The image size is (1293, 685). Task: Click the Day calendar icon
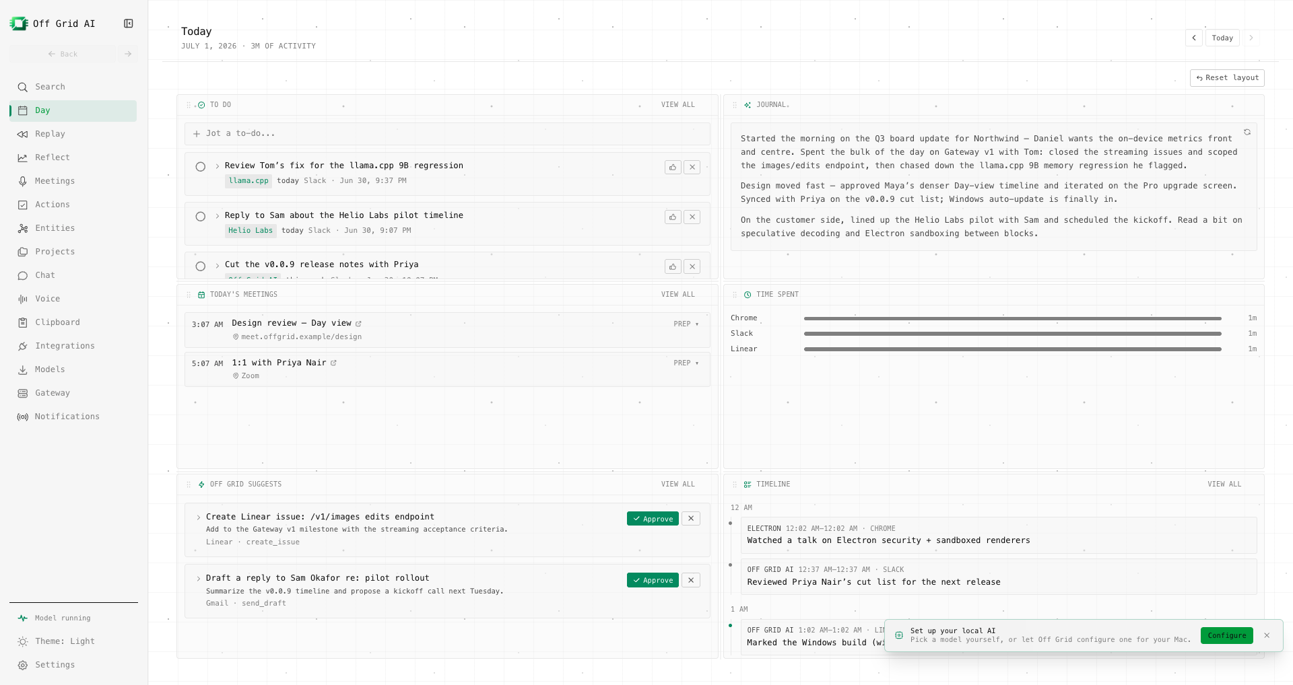[23, 110]
